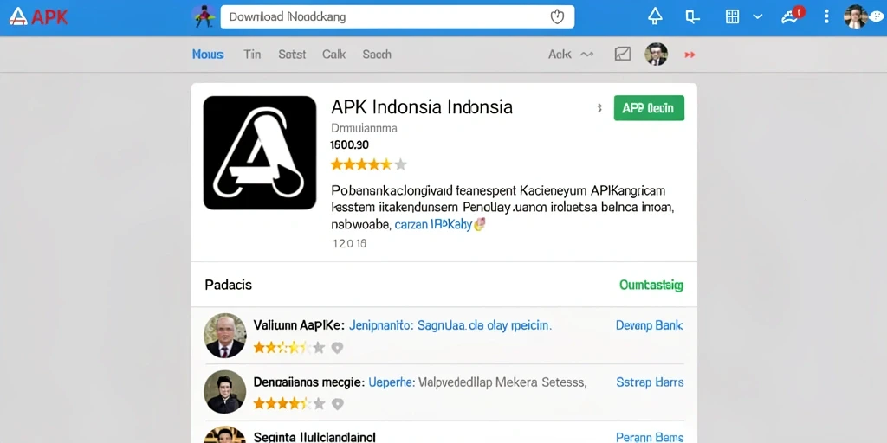The height and width of the screenshot is (443, 887).
Task: Click avatar of Dengaiianas mecgie reviewer
Action: pyautogui.click(x=224, y=392)
